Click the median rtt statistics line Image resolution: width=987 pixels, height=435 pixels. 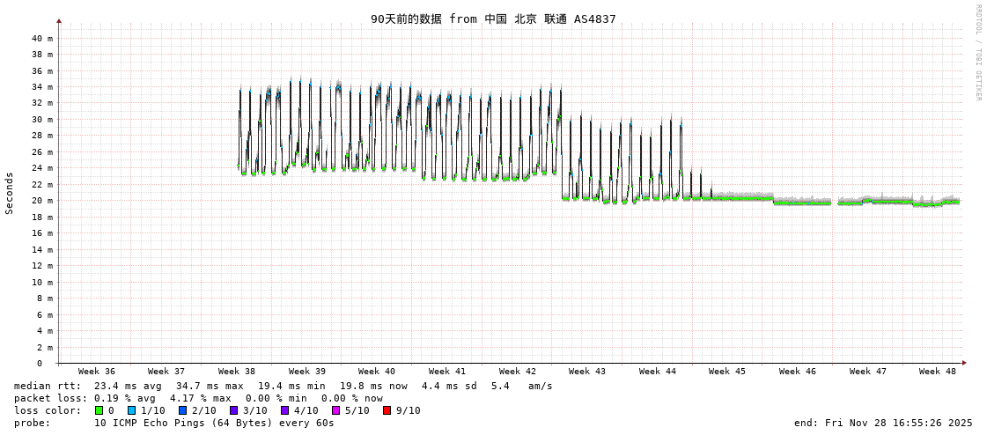(x=284, y=386)
